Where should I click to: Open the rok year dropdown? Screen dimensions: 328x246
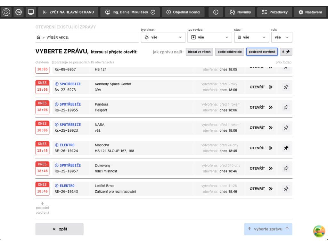coord(282,37)
